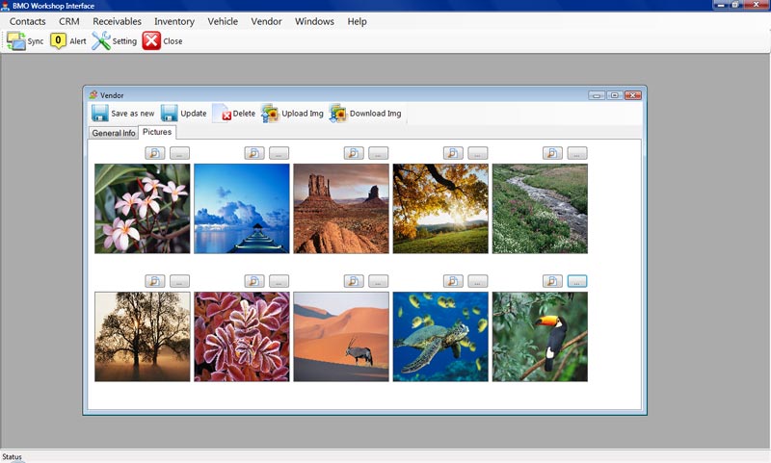Click browse button above the toucan picture
Image resolution: width=771 pixels, height=463 pixels.
click(x=576, y=281)
